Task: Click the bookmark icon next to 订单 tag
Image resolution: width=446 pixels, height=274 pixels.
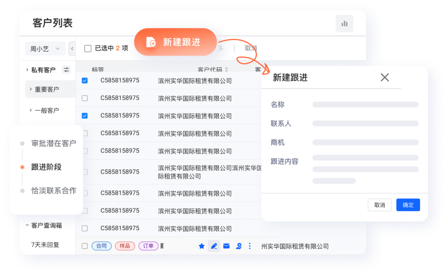Action: pos(162,246)
